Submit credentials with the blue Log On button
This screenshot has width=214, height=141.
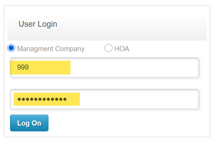click(29, 123)
